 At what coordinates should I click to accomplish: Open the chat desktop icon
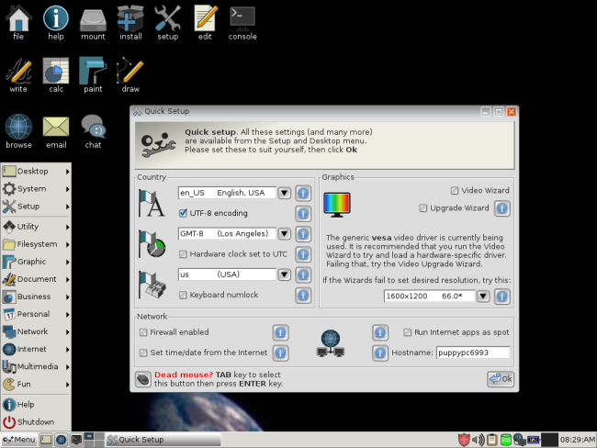(x=93, y=131)
